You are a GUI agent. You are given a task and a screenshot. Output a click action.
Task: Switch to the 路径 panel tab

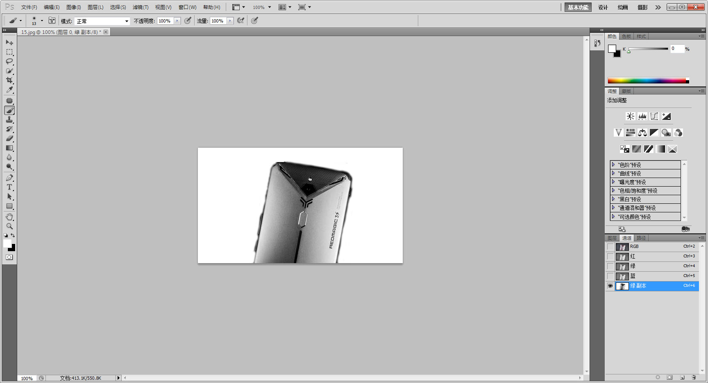coord(641,238)
